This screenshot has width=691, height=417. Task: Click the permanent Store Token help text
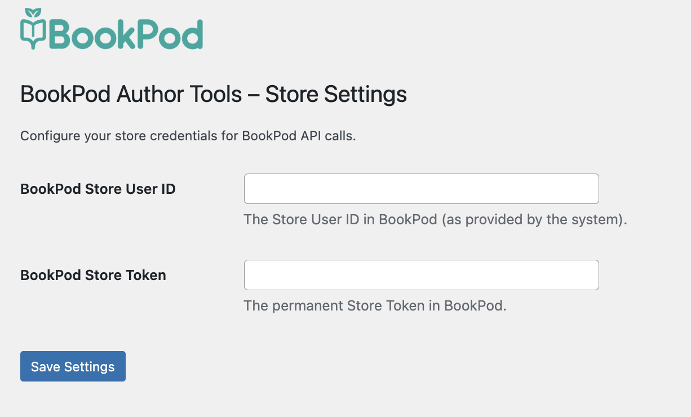(375, 305)
